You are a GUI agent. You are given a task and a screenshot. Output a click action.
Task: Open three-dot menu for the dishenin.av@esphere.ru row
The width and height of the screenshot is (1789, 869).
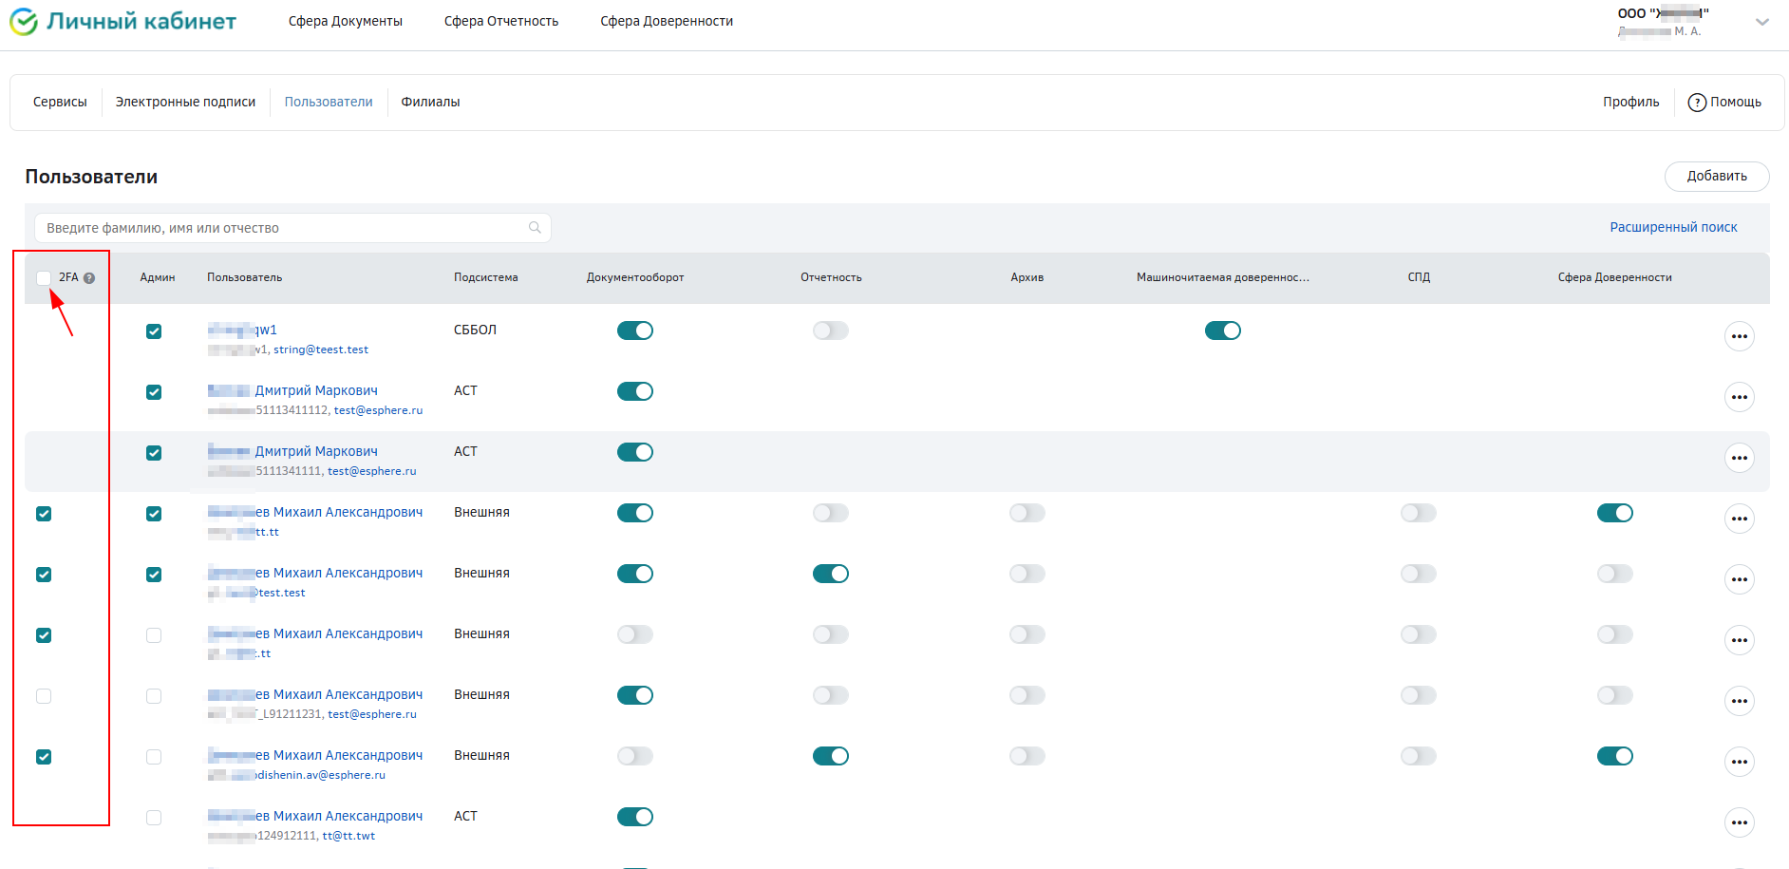click(1739, 762)
